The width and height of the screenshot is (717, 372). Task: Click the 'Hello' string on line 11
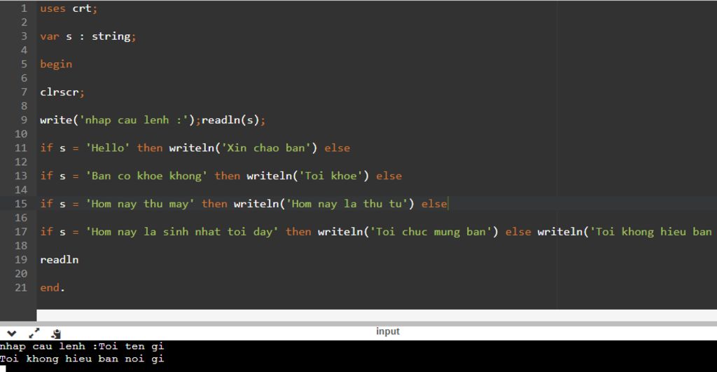(107, 148)
